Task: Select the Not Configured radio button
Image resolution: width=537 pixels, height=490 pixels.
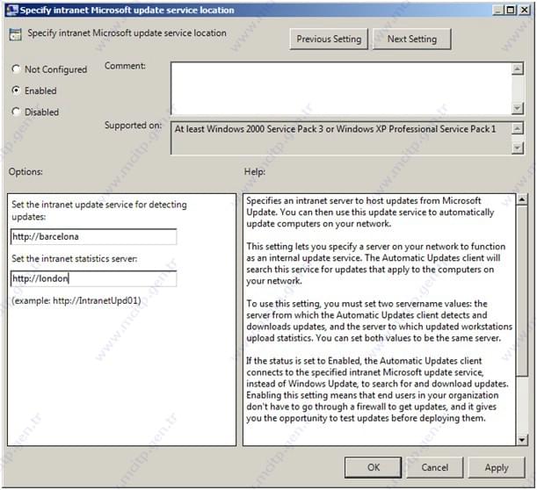Action: 16,69
